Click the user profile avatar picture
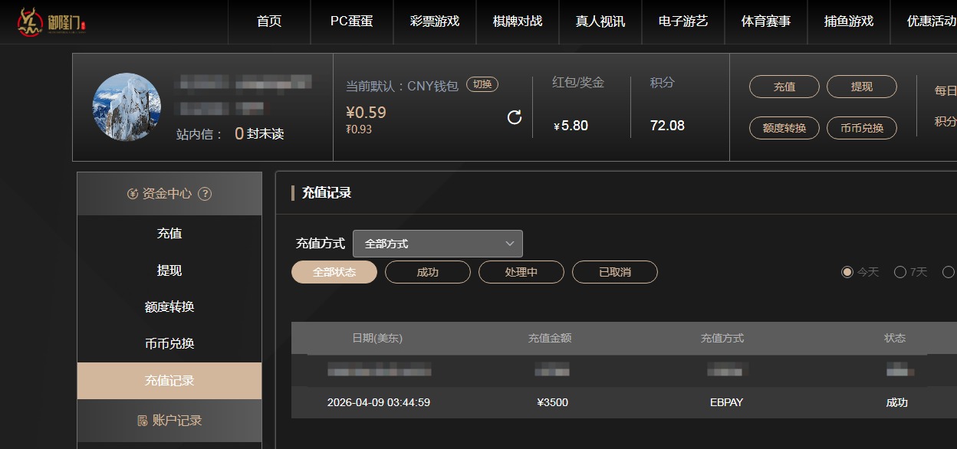 [x=127, y=107]
